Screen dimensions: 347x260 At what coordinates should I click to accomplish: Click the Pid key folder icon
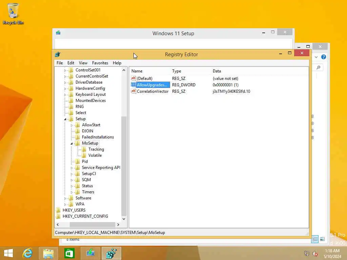[x=78, y=161]
